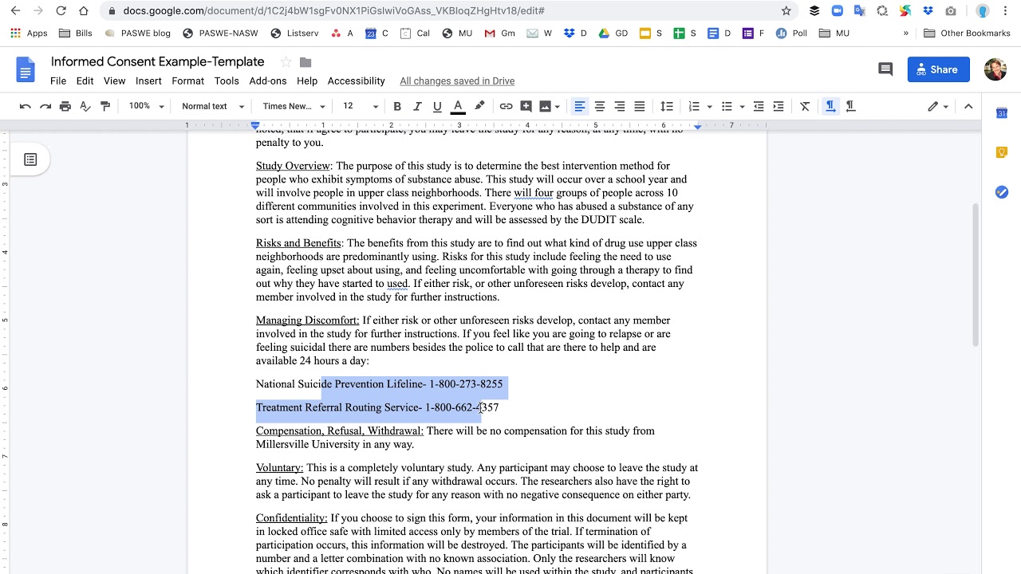Open the Insert menu
Screen dimensions: 1021x574
click(148, 81)
